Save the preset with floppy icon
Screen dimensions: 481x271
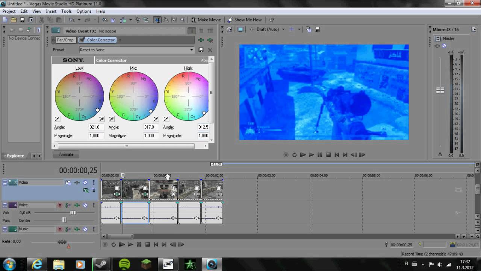[x=201, y=50]
